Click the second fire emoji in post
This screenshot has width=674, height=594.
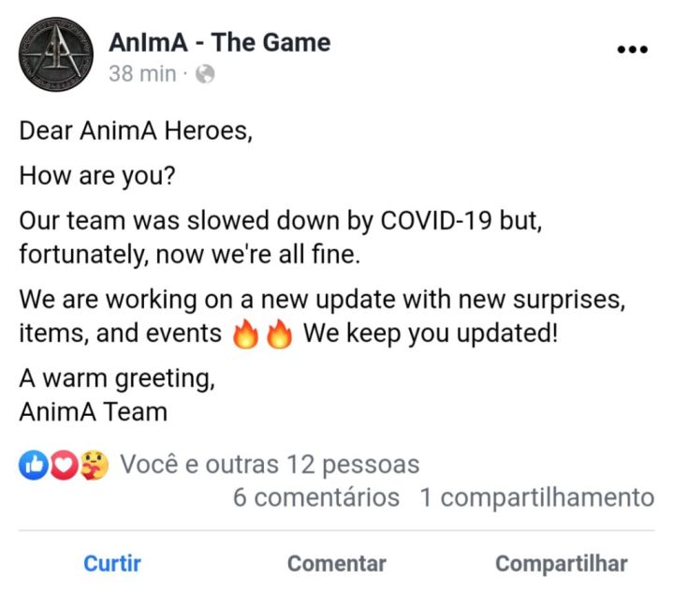tap(279, 334)
